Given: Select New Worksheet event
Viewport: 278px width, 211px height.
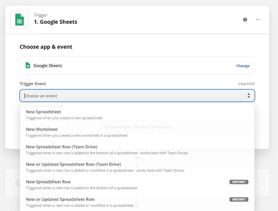Looking at the screenshot, I should (42, 129).
